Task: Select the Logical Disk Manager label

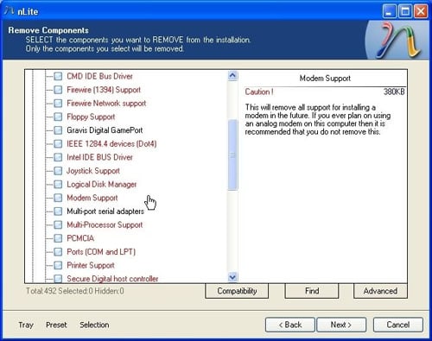Action: [102, 184]
